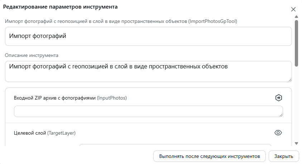Click inside the tool description textarea
Viewport: 302px width, 164px height.
pyautogui.click(x=148, y=71)
